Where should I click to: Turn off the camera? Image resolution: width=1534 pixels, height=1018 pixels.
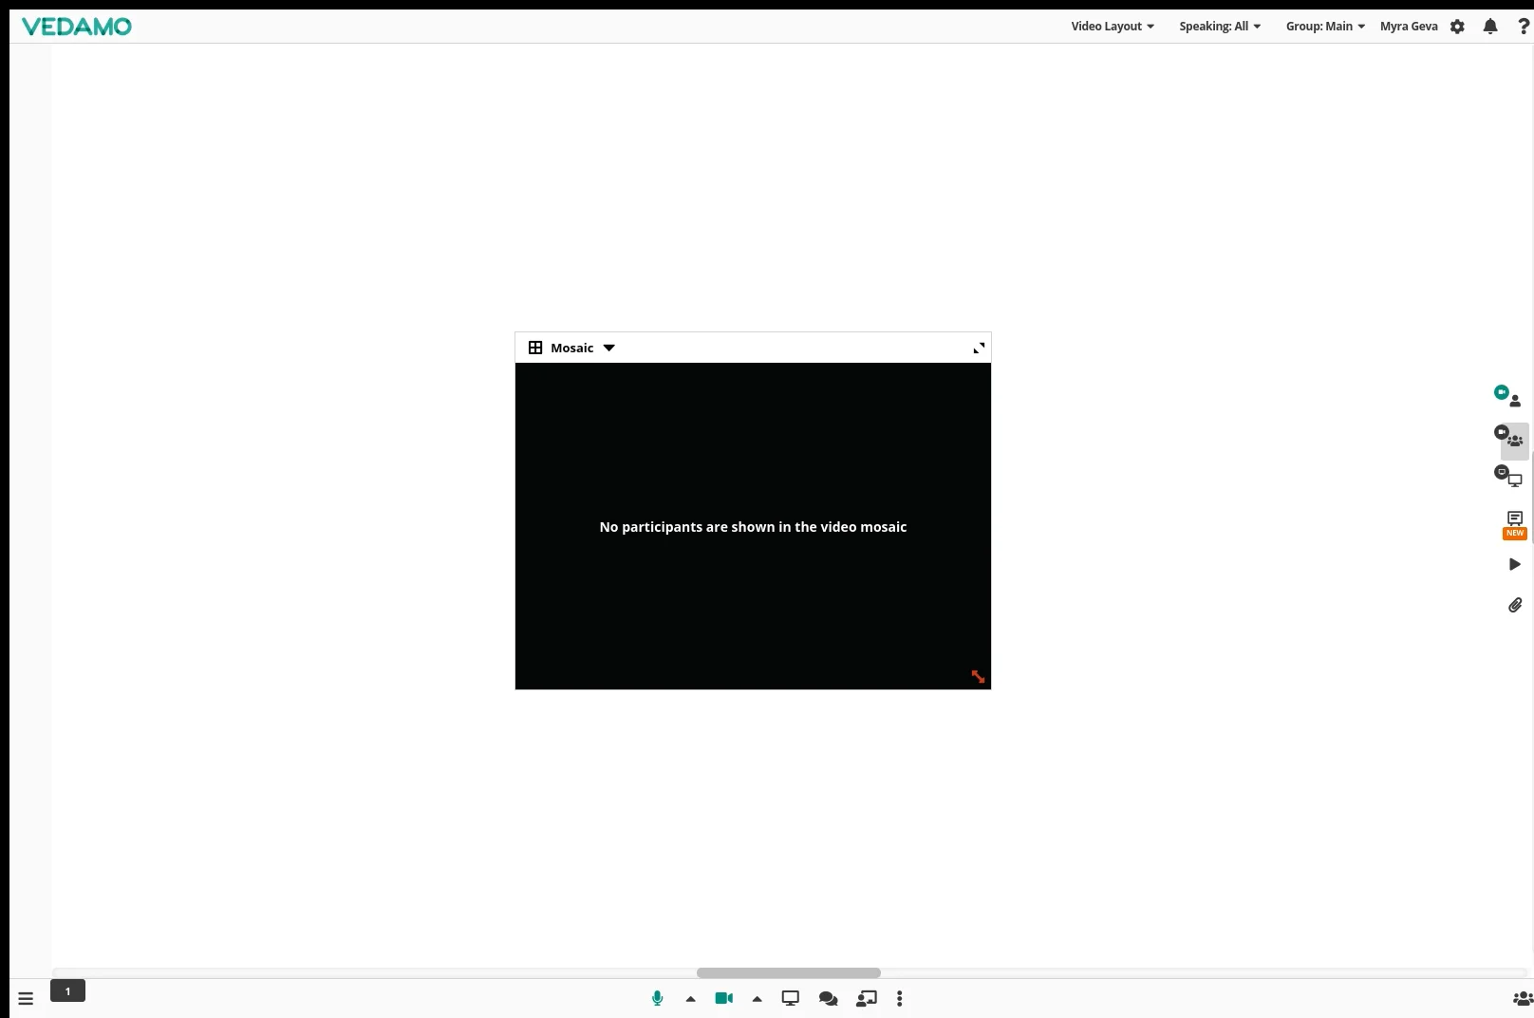[723, 998]
